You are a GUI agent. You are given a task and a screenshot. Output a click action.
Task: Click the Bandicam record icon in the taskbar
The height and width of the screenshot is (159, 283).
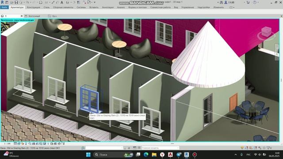195,155
